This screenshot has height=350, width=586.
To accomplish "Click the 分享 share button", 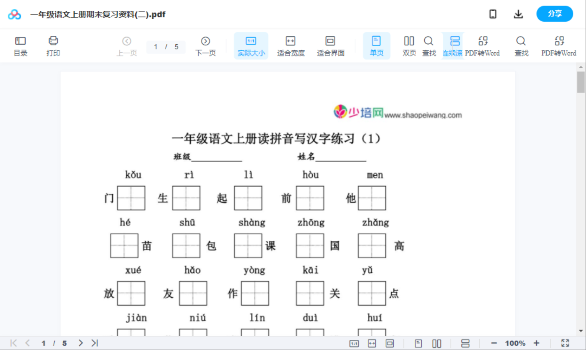I will coord(555,14).
